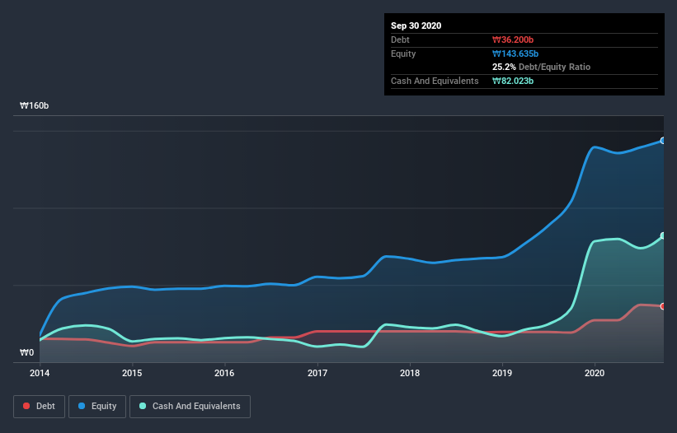Image resolution: width=677 pixels, height=433 pixels.
Task: Click the Equity label in tooltip
Action: coord(403,54)
